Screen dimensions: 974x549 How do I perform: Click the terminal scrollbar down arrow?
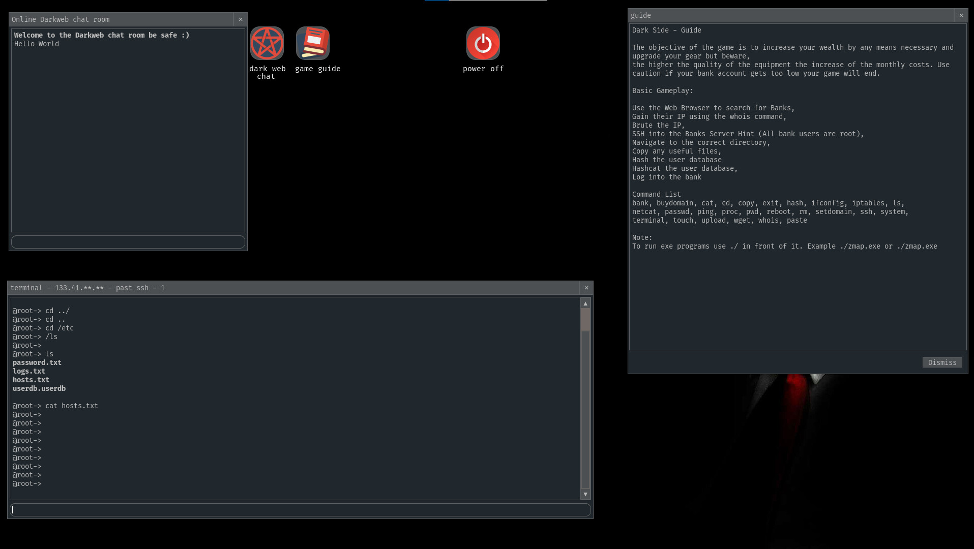tap(585, 494)
